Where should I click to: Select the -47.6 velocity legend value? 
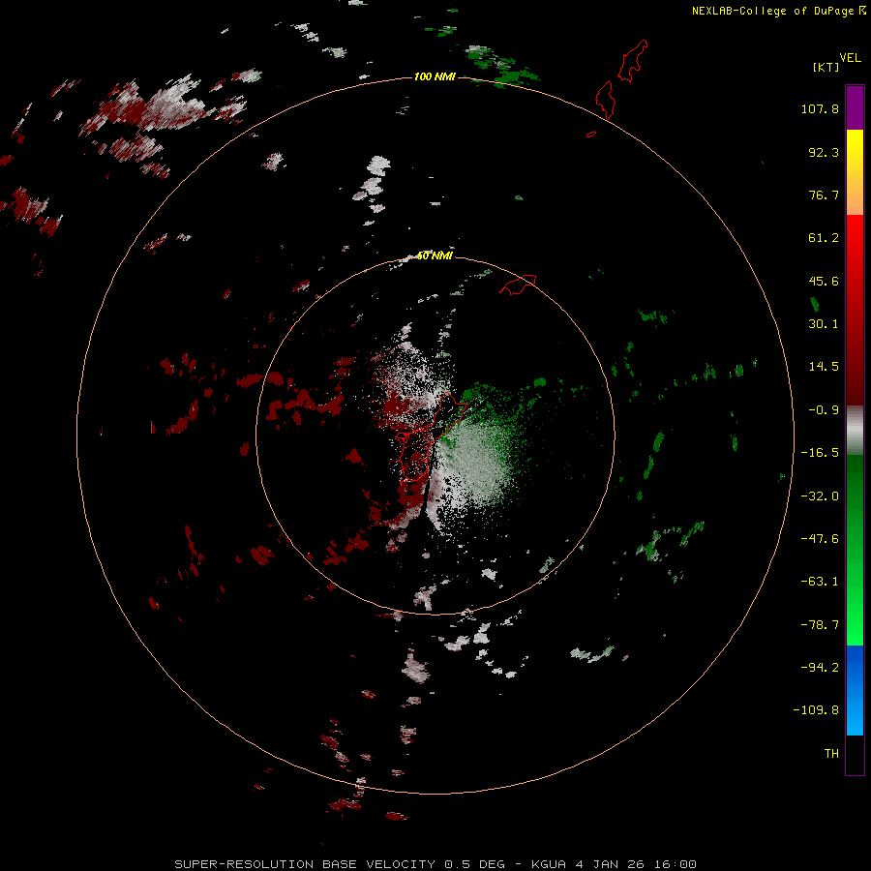point(820,539)
